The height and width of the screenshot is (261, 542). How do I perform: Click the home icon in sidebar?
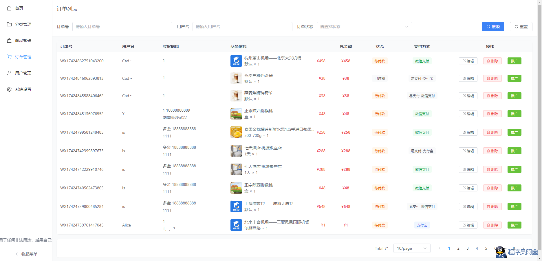(9, 8)
